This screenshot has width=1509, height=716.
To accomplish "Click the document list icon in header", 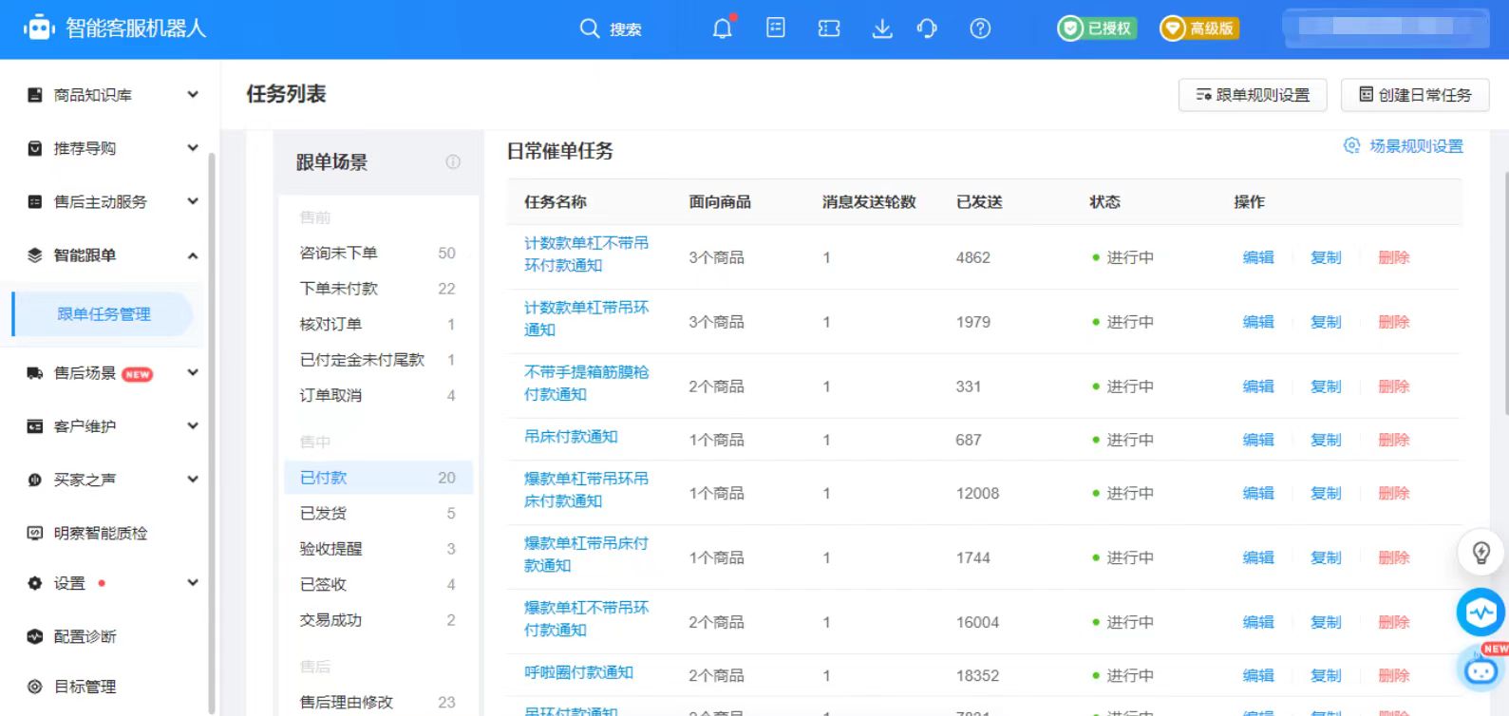I will [776, 28].
